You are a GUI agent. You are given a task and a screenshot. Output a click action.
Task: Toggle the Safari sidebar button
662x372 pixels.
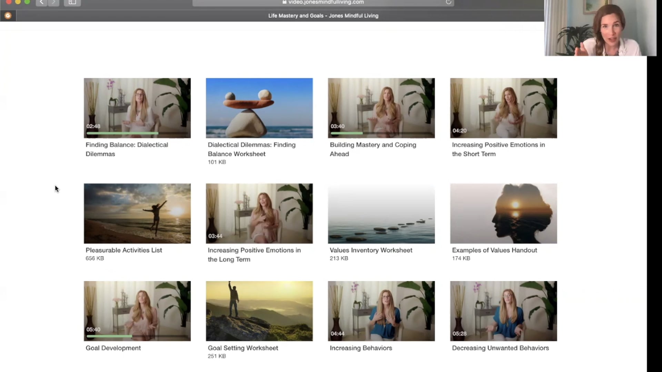(x=72, y=2)
